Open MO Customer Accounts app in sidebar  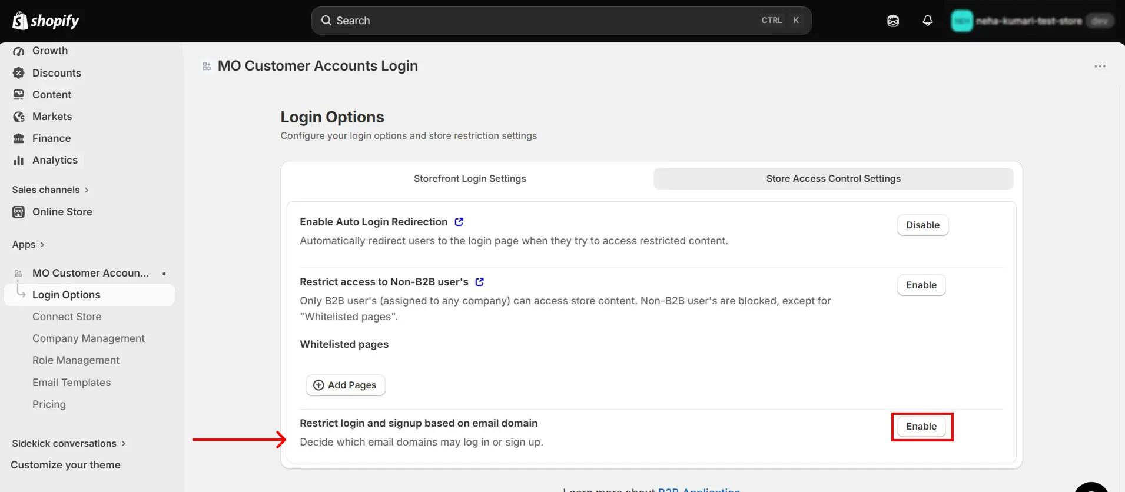91,273
